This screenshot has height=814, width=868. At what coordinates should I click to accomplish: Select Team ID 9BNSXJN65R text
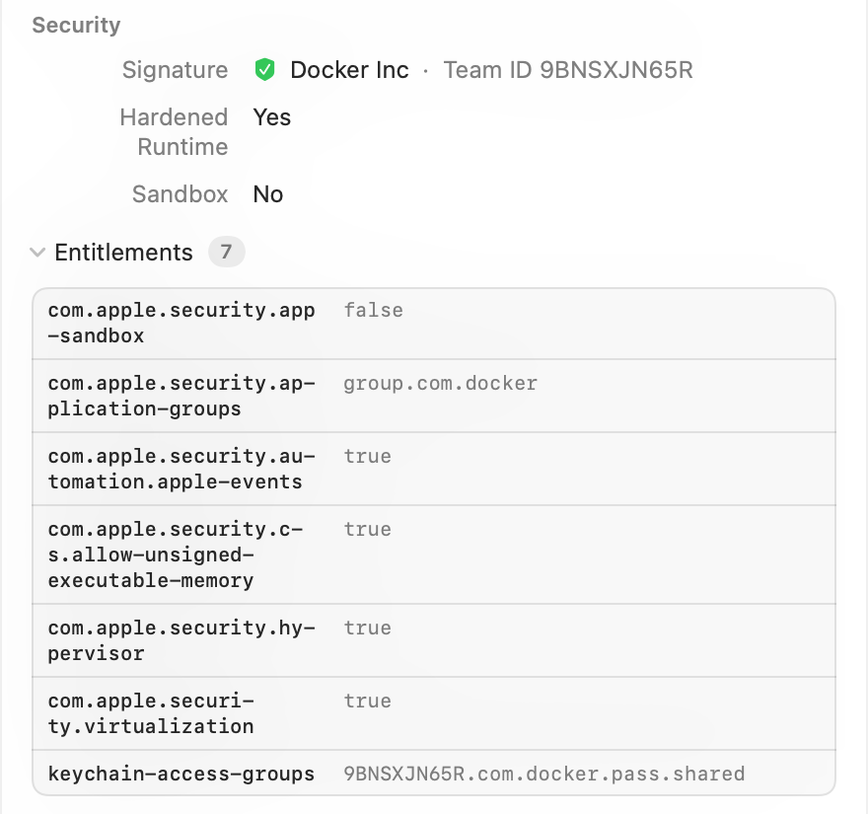(568, 70)
